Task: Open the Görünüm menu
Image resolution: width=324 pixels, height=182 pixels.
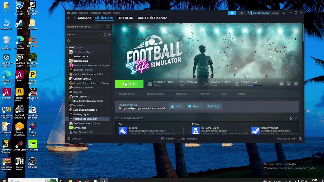Action: tap(84, 13)
